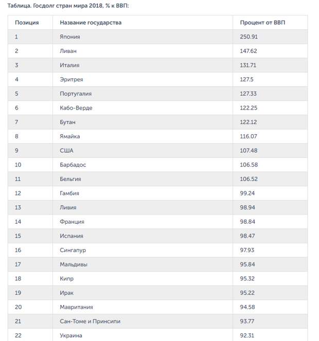Click the 'Италия' row name

tap(69, 65)
